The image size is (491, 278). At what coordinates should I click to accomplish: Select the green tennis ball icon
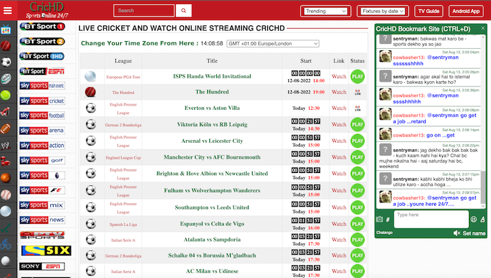point(5,95)
